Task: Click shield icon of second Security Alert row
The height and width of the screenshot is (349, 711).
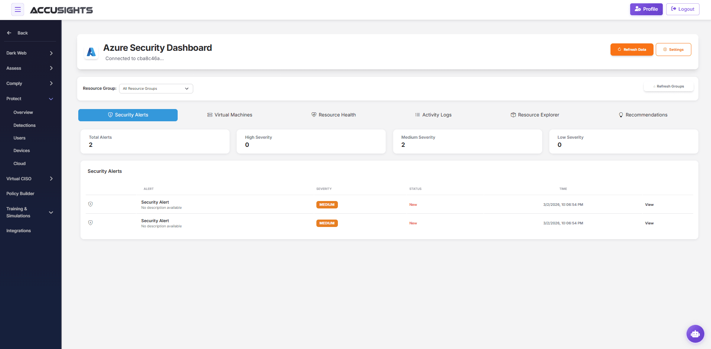Action: (90, 223)
